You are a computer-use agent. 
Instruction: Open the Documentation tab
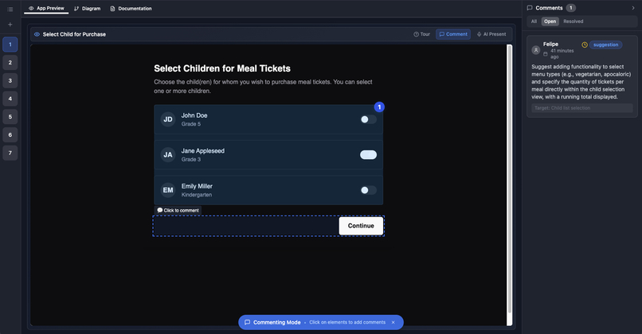tap(131, 9)
